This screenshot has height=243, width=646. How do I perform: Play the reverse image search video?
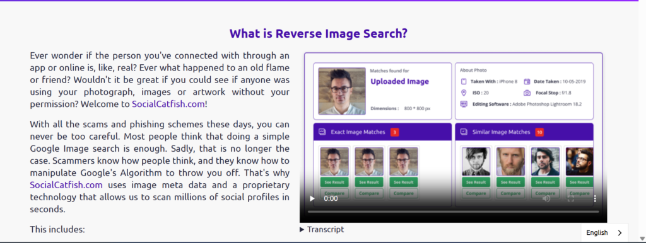point(312,198)
